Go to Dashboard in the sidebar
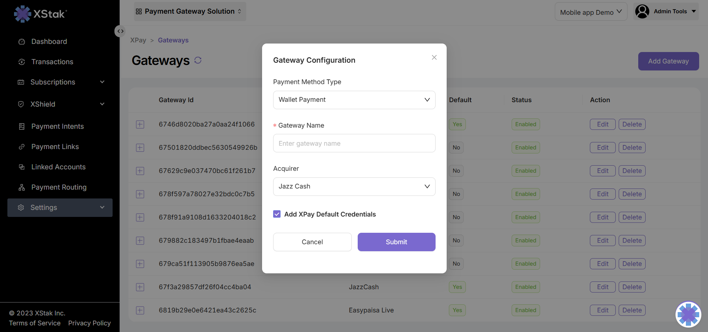Viewport: 708px width, 332px height. click(x=49, y=42)
